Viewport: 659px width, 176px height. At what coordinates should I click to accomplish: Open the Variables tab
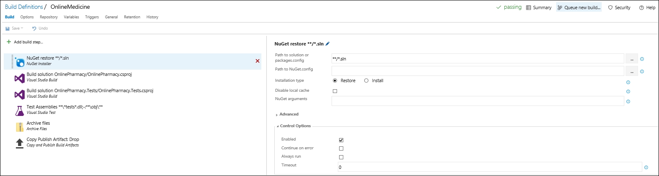tap(72, 17)
